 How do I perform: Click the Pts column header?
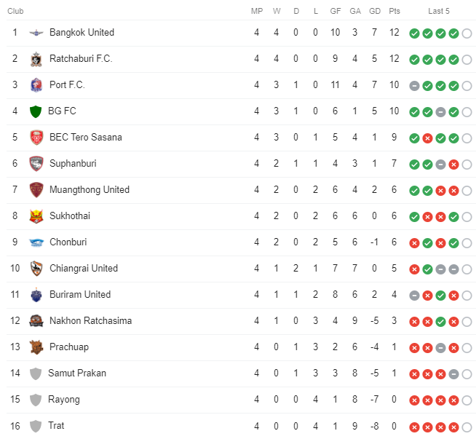point(394,11)
